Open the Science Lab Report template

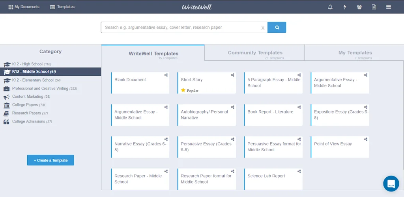273,179
